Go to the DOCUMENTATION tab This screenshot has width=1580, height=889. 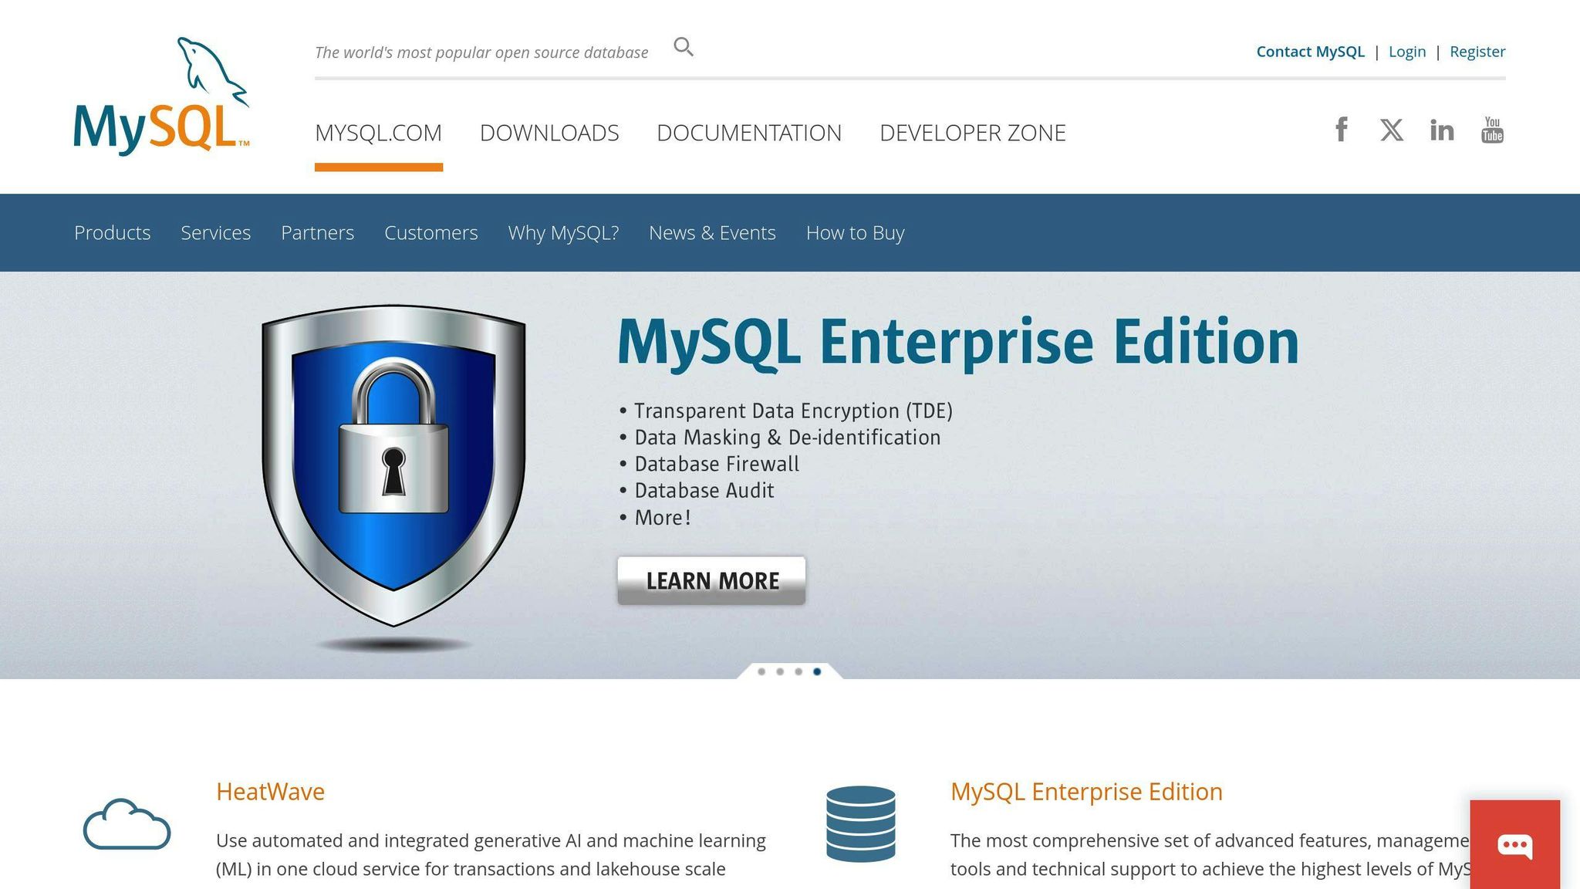[748, 133]
